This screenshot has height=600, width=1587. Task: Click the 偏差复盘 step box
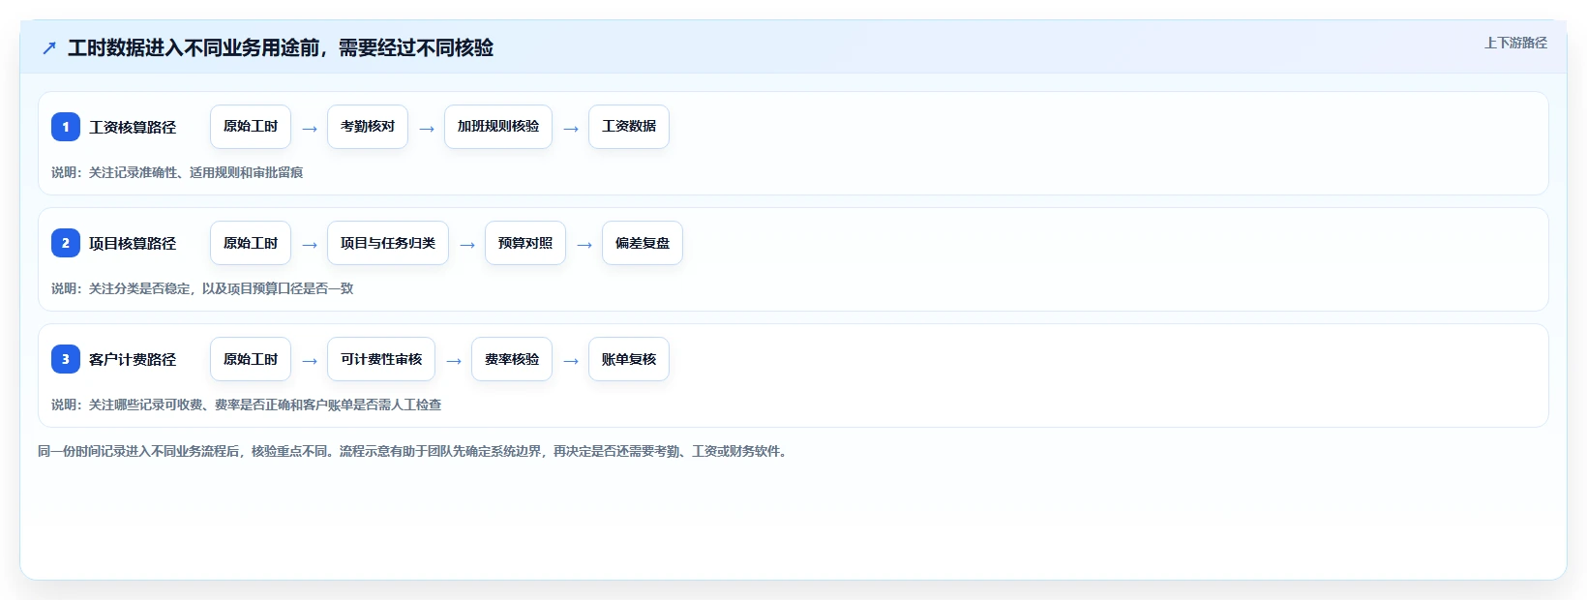643,243
